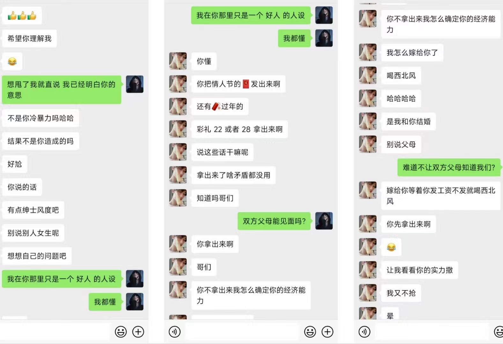Open the emoji picker in the right chat
This screenshot has height=344, width=503.
(x=499, y=332)
